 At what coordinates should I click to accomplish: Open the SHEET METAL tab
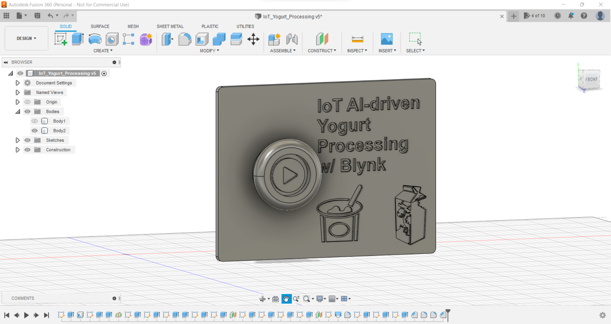tap(170, 26)
